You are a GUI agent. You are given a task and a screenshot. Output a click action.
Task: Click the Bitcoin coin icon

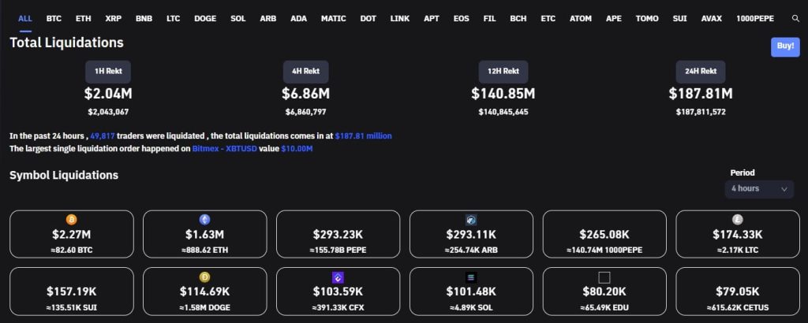(x=72, y=220)
